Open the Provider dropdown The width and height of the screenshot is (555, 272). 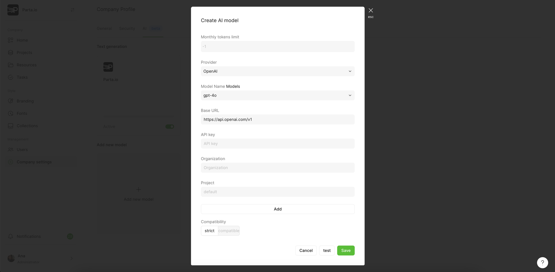click(x=277, y=71)
